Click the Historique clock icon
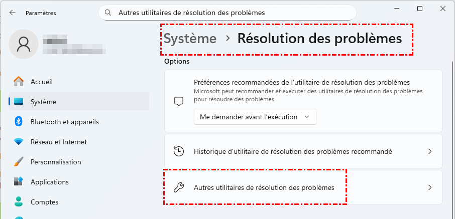Viewport: 455px width, 219px height. click(x=178, y=151)
